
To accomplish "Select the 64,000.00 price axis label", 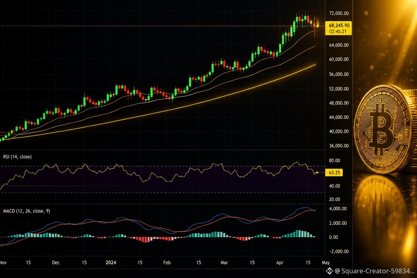I will [x=339, y=45].
